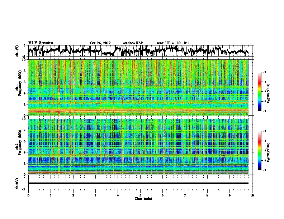Click the ch.2 color scale bar
This screenshot has width=284, height=219.
coord(260,151)
